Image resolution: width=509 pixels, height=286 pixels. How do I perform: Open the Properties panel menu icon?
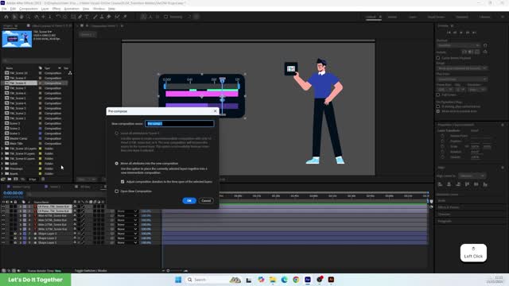503,125
